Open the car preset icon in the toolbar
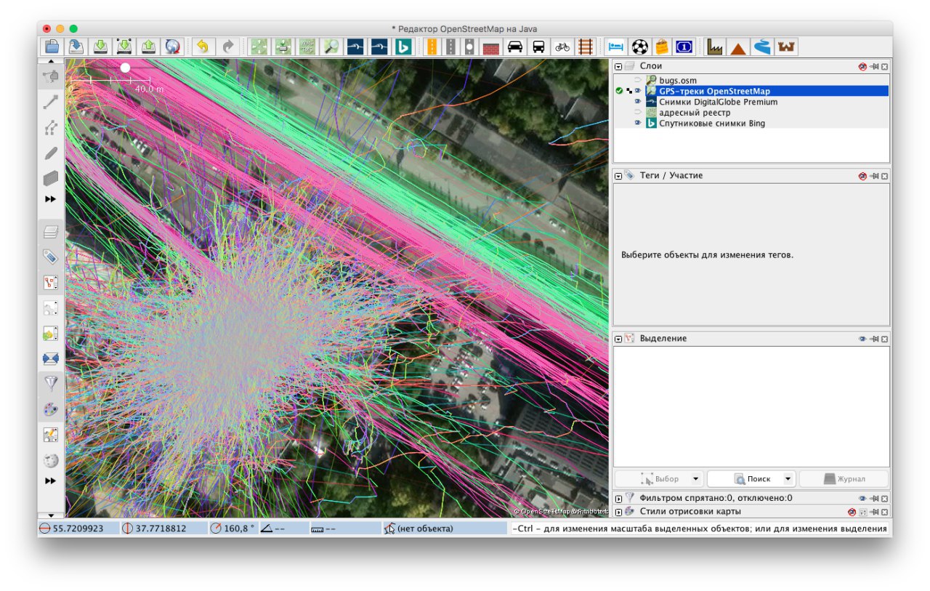Viewport: 930px width, 591px height. (x=515, y=47)
